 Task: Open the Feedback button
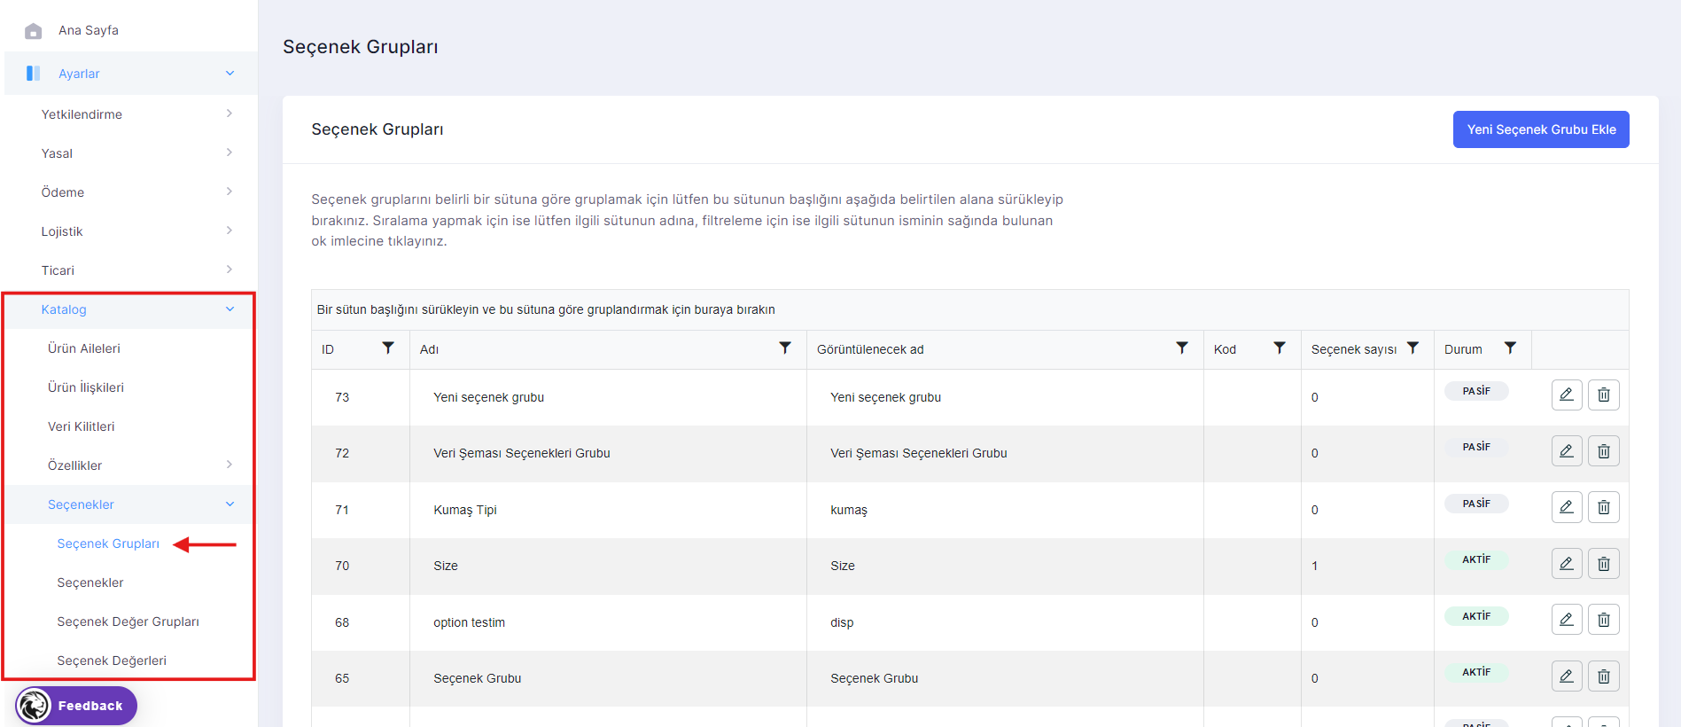coord(76,706)
